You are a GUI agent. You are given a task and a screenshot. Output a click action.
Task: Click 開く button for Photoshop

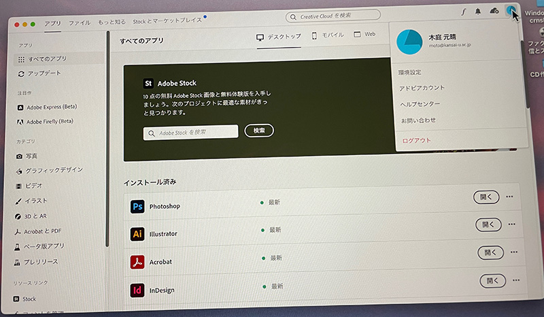click(486, 197)
